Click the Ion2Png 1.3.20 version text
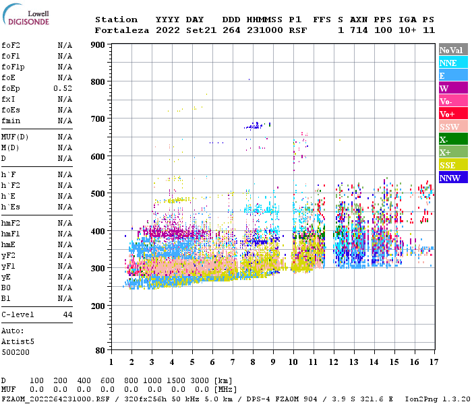The width and height of the screenshot is (472, 404). (x=438, y=399)
